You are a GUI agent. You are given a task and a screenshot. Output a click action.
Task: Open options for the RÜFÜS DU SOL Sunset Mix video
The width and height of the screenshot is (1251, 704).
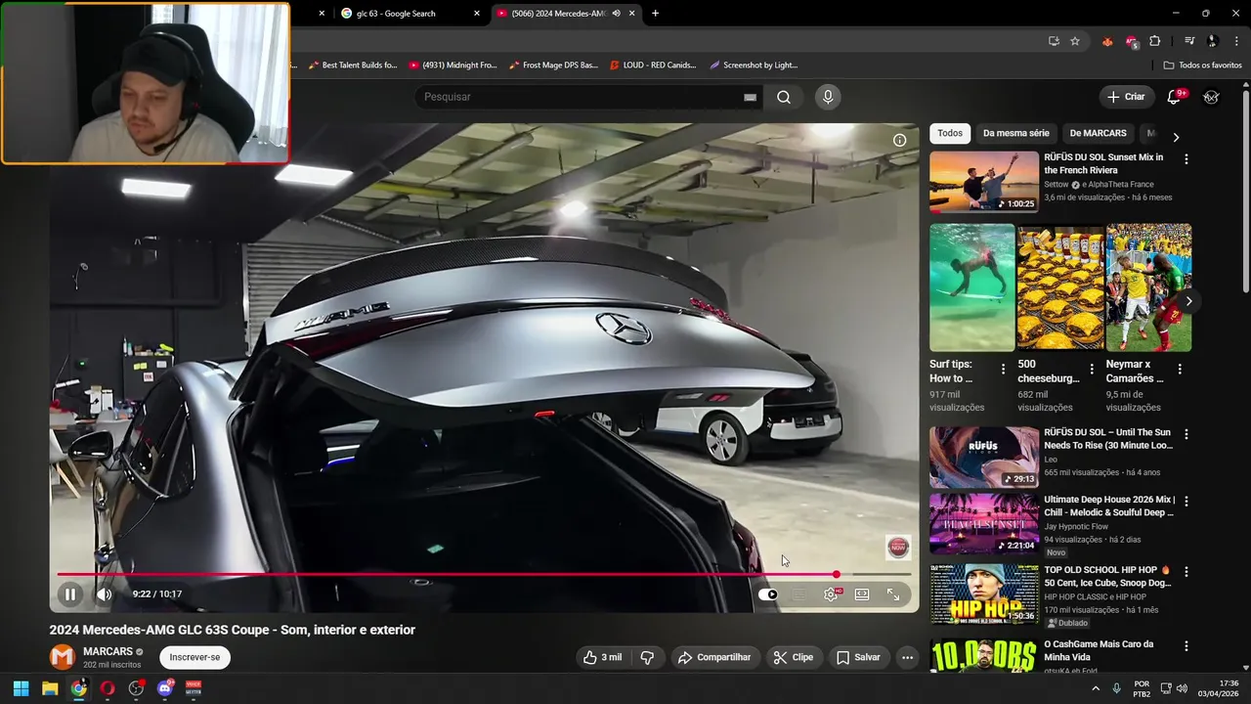click(x=1186, y=158)
